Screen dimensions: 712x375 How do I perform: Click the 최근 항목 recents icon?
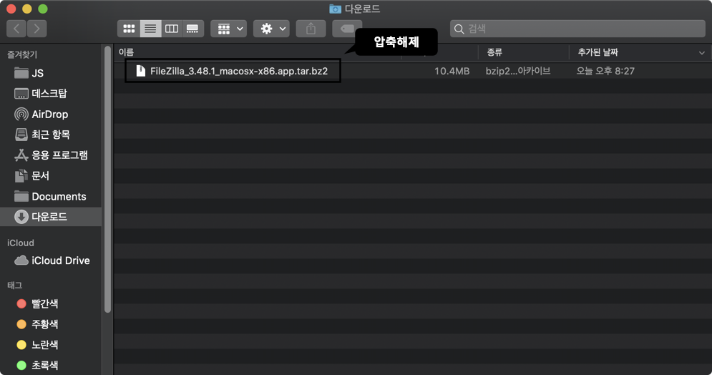coord(21,135)
